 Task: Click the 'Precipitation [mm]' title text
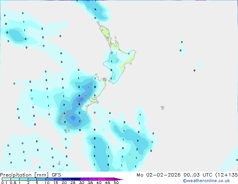pos(24,175)
